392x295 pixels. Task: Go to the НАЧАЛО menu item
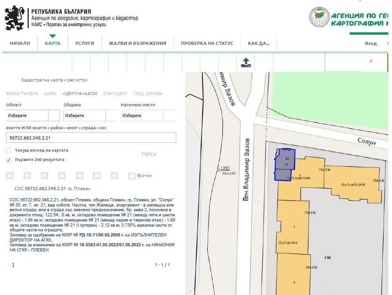point(20,44)
